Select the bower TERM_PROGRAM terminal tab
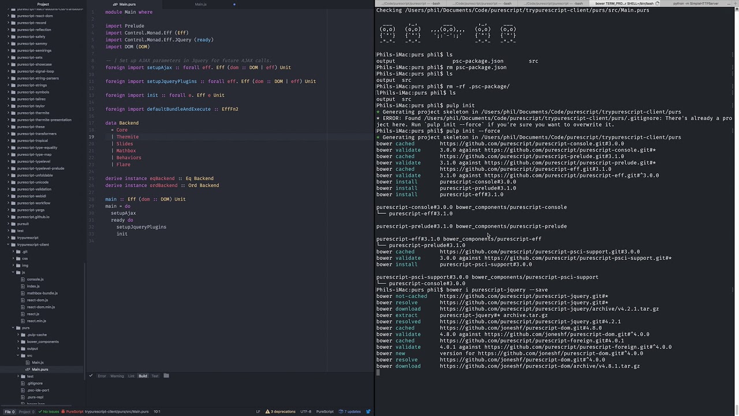Screen dimensions: 739x416 (625, 3)
